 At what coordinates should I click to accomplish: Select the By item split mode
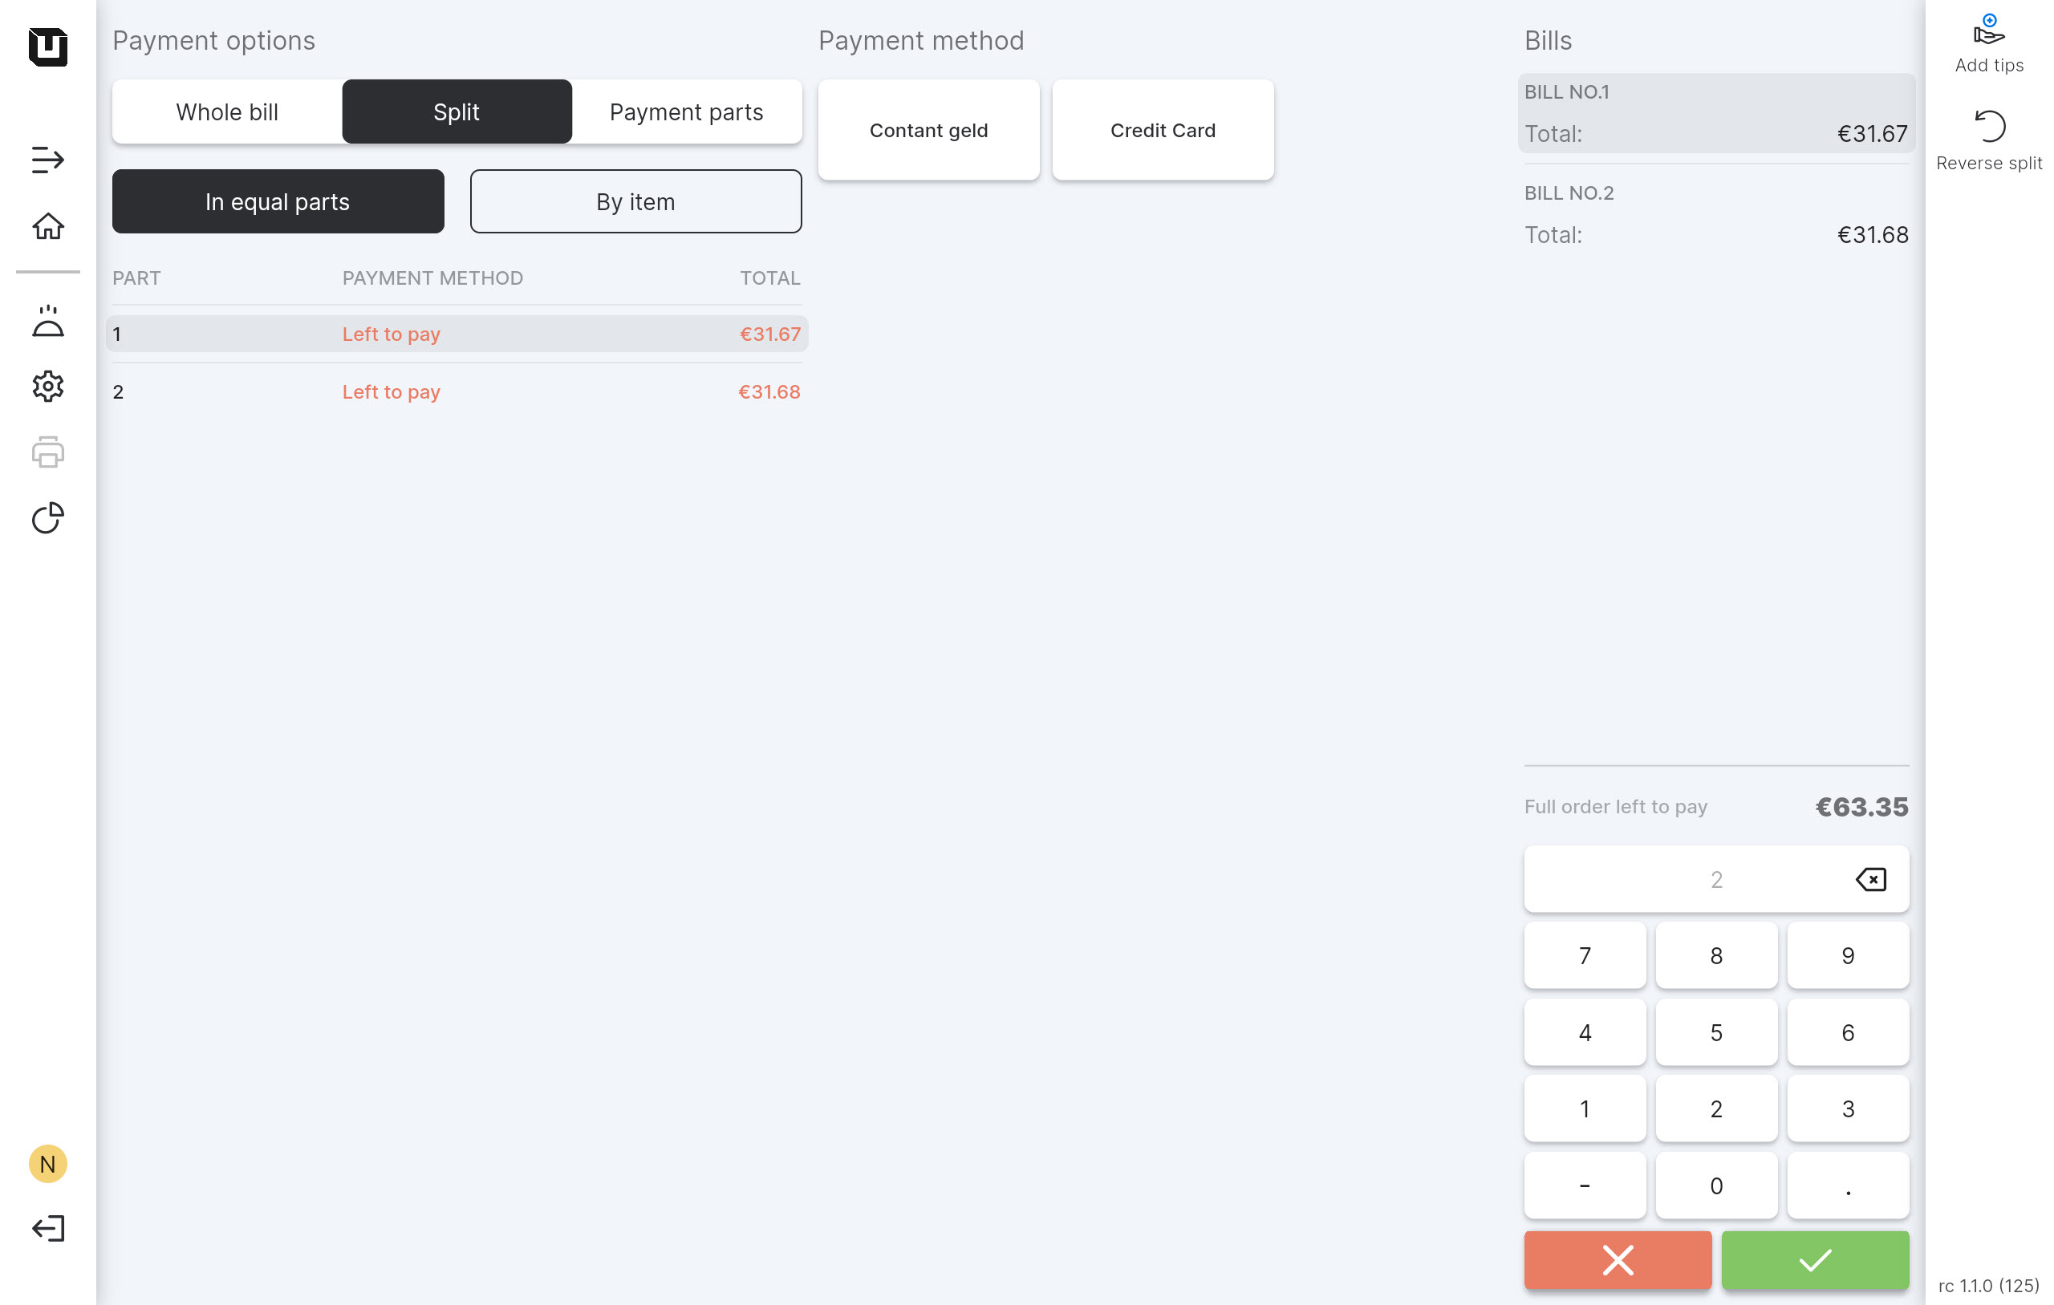coord(635,201)
